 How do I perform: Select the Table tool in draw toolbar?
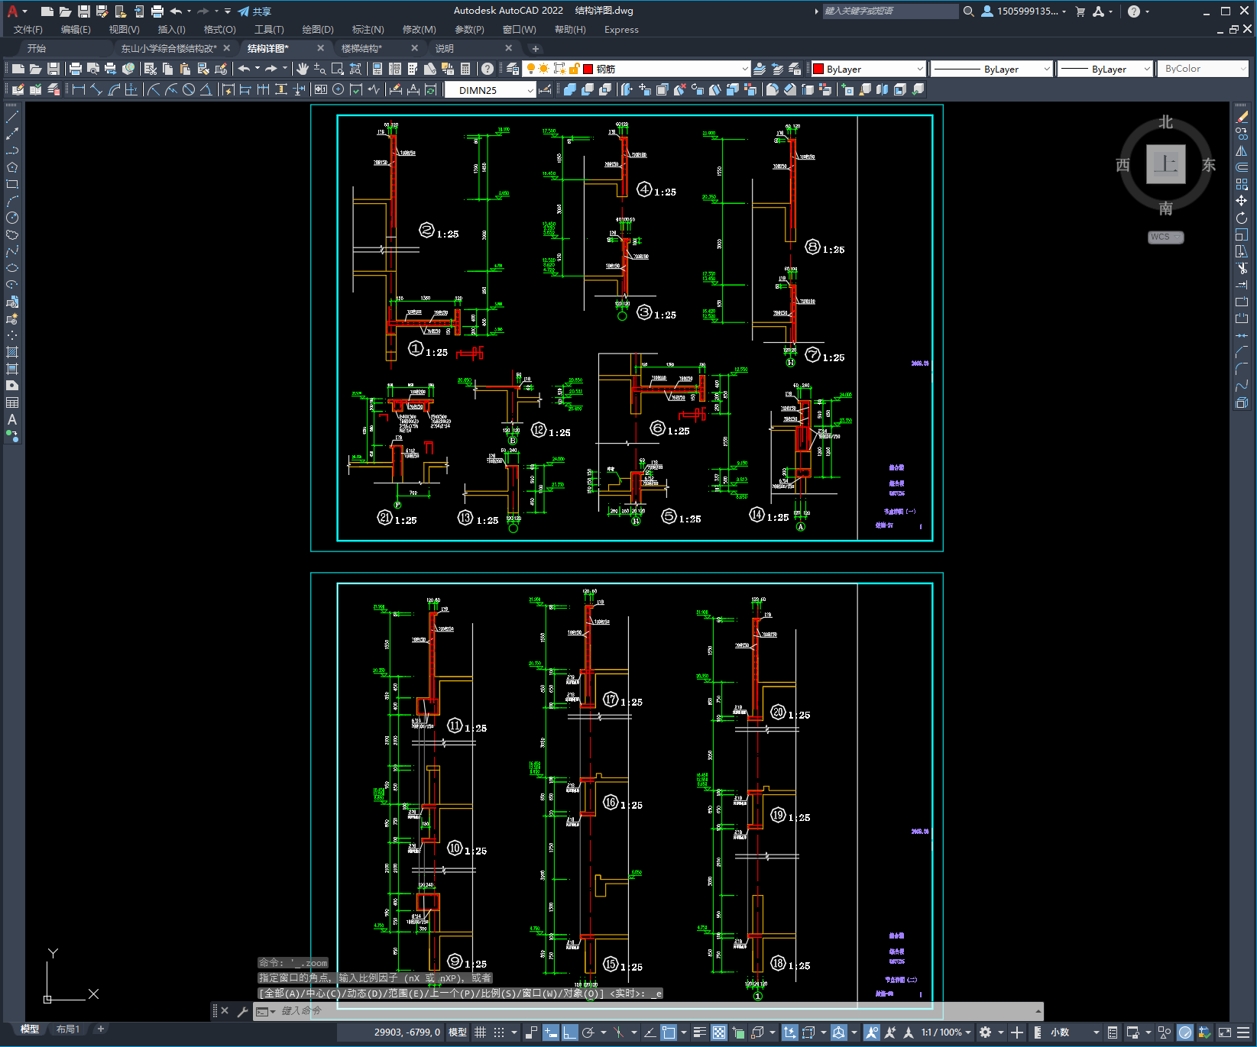tap(12, 402)
